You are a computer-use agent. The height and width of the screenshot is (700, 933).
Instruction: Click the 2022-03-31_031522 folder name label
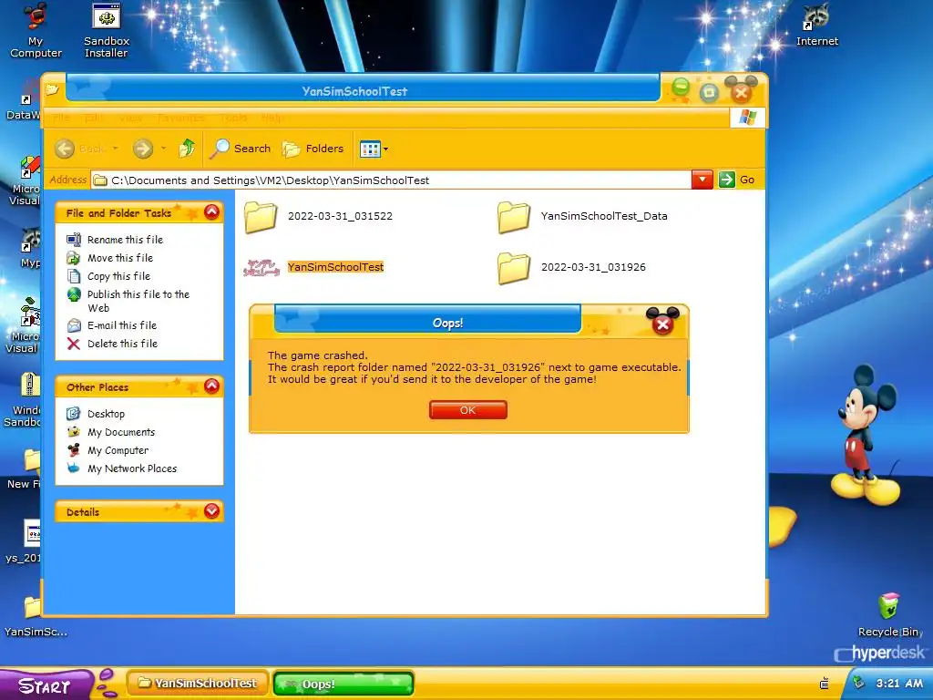[x=340, y=216]
